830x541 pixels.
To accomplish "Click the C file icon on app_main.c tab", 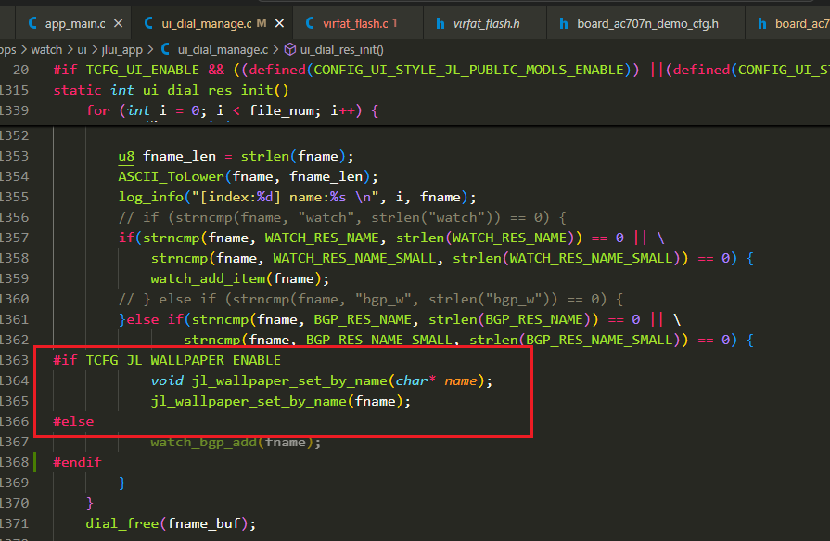I will click(x=32, y=23).
